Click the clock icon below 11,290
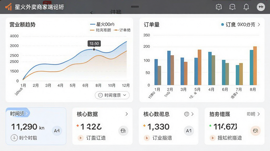The image size is (270, 151). (x=14, y=138)
